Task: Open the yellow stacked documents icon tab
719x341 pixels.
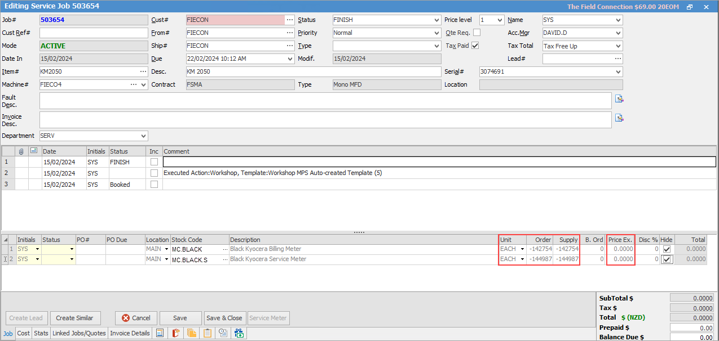Action: pyautogui.click(x=192, y=333)
